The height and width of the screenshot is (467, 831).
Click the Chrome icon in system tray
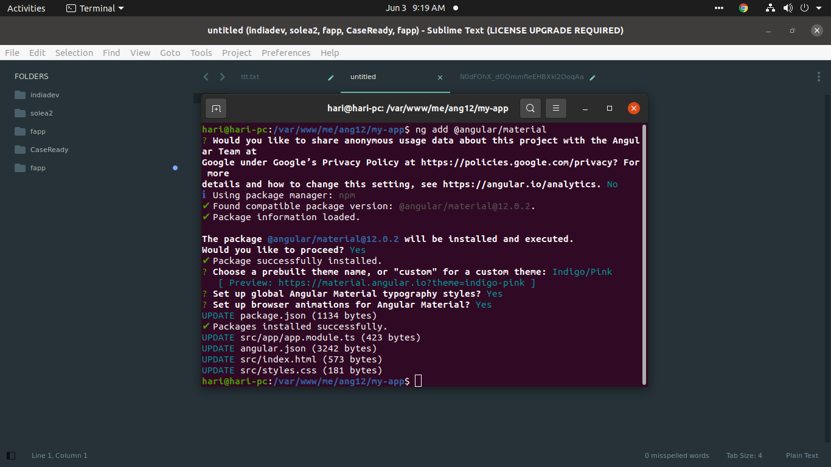coord(743,8)
